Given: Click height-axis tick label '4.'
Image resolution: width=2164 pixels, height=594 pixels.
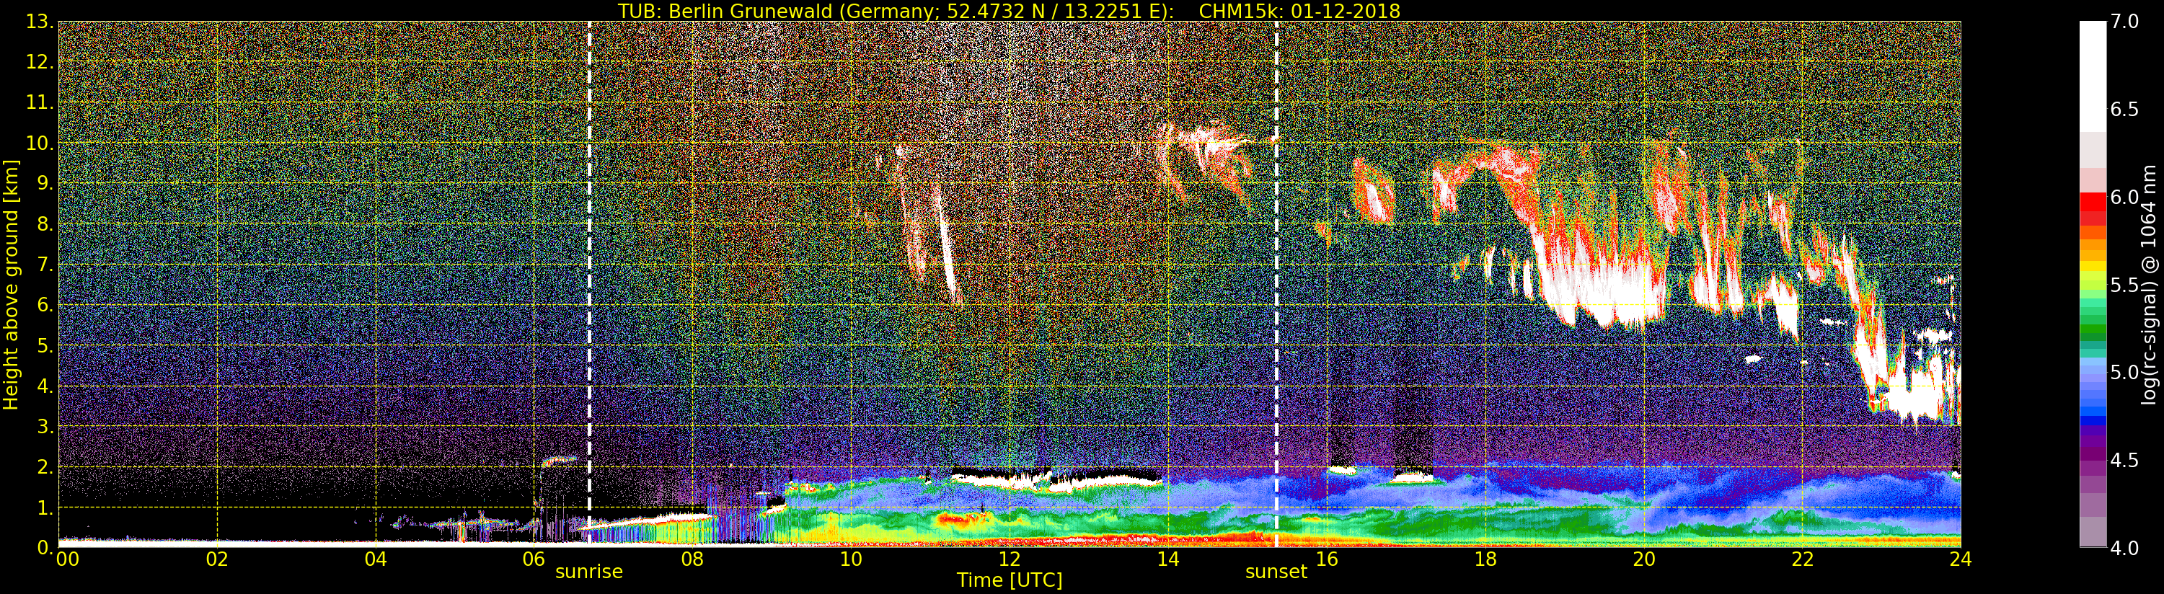Looking at the screenshot, I should coord(45,386).
